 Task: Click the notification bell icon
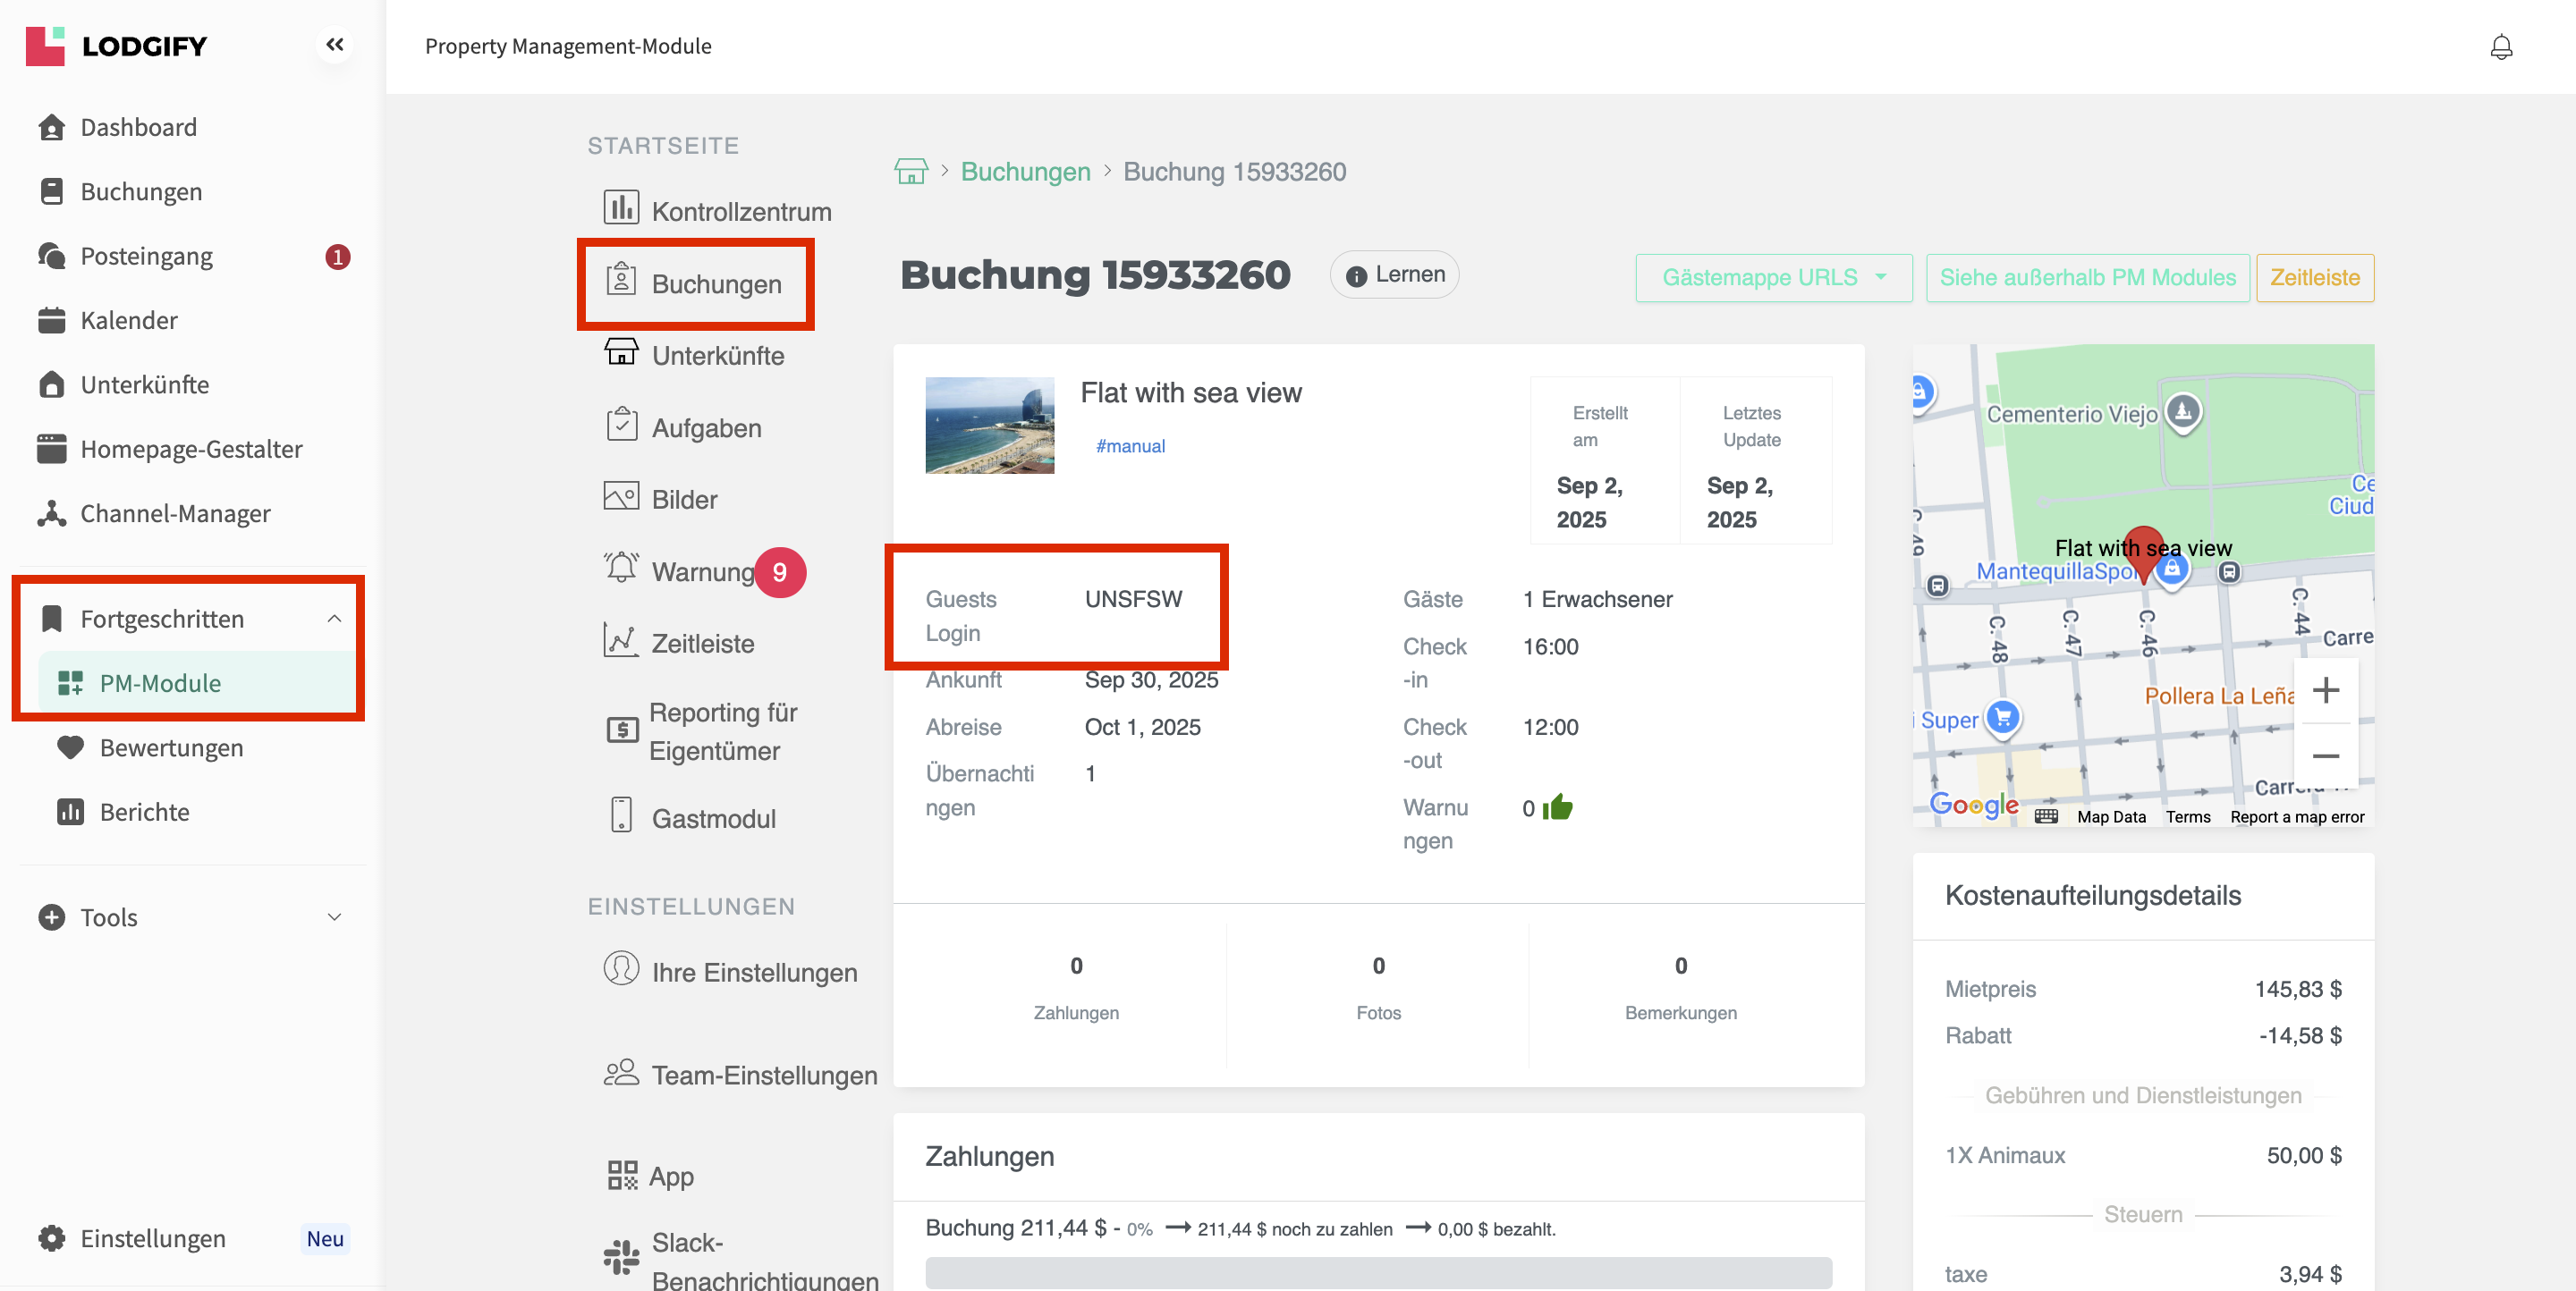(x=2500, y=47)
